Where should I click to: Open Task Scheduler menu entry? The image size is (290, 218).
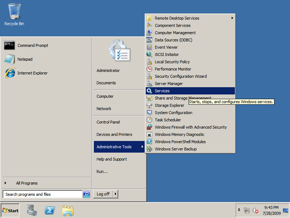tap(190, 120)
